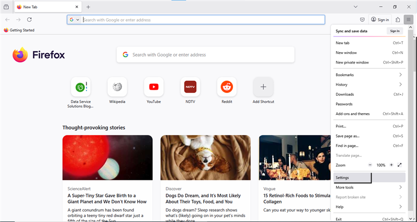
Task: Open the Firefox View icon in tab strip
Action: 6,7
